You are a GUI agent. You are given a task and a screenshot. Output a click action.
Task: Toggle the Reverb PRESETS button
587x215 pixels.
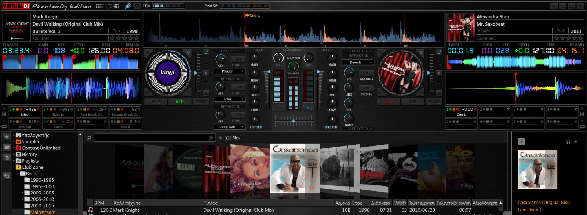[x=367, y=88]
